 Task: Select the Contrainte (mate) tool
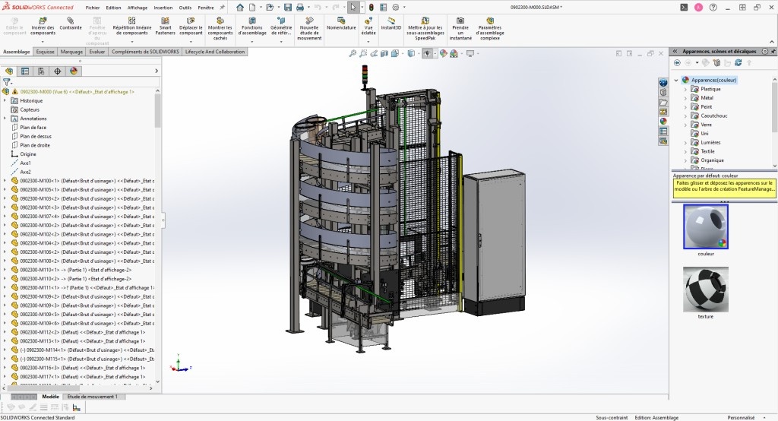point(71,24)
